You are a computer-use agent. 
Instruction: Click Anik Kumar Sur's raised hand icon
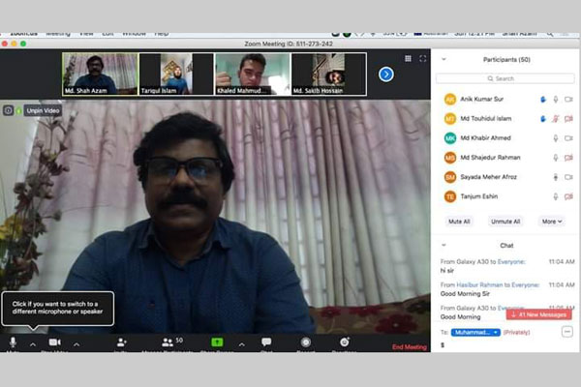[543, 100]
